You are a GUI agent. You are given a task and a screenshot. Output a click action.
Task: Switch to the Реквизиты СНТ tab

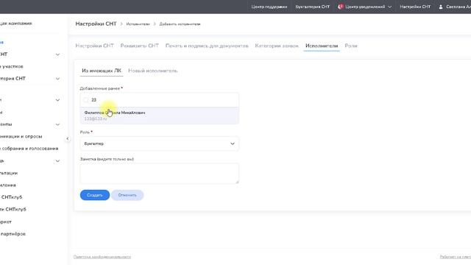[139, 46]
